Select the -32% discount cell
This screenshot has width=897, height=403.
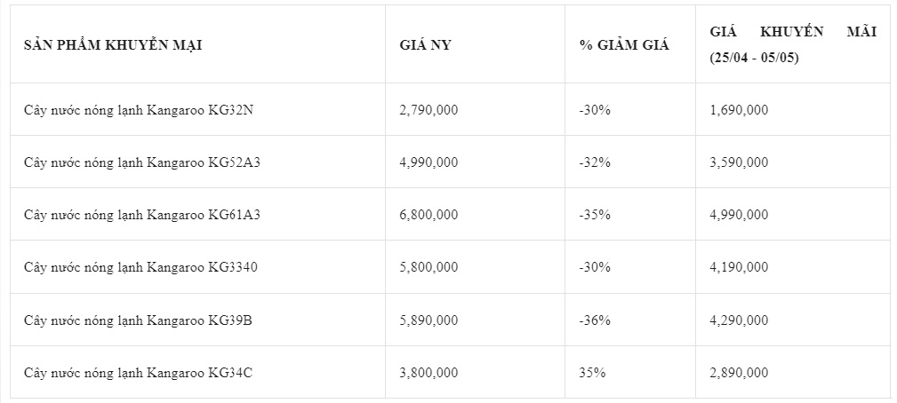(594, 162)
